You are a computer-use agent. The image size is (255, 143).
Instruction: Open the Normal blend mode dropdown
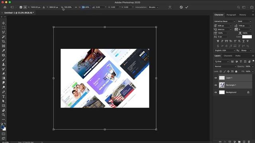pyautogui.click(x=225, y=66)
